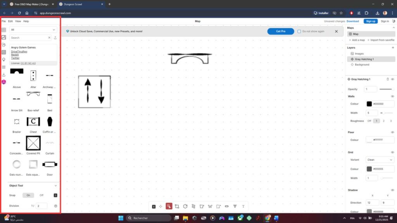Click the export/download icon in the left sidebar
This screenshot has height=223, width=397.
point(3,74)
